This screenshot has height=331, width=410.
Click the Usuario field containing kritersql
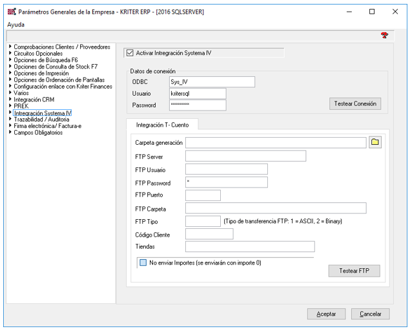pos(198,94)
